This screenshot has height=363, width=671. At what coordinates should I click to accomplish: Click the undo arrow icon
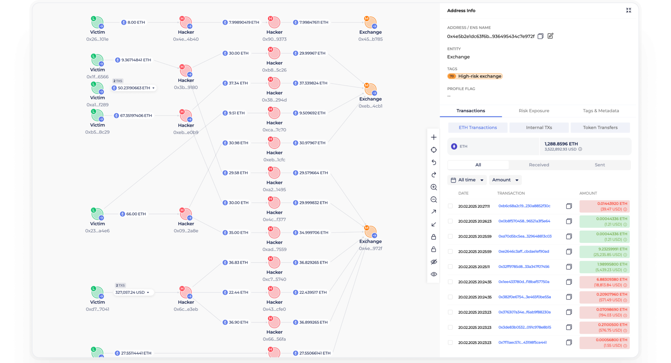pos(434,162)
